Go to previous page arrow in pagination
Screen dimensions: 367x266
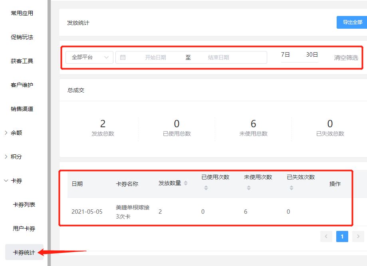point(326,236)
